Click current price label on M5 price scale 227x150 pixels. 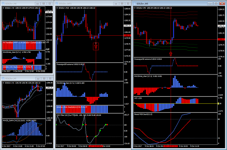point(221,26)
